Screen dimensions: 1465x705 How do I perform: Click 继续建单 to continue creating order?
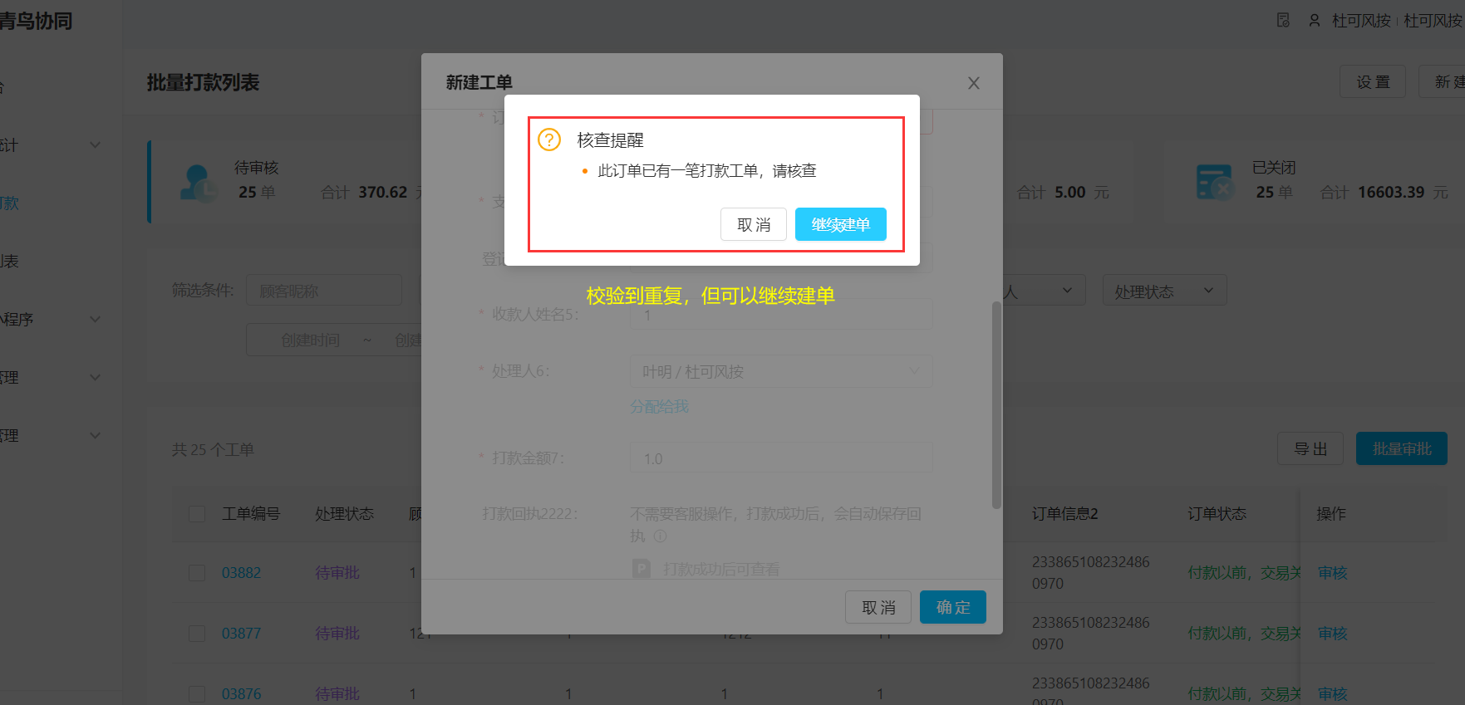[x=840, y=224]
